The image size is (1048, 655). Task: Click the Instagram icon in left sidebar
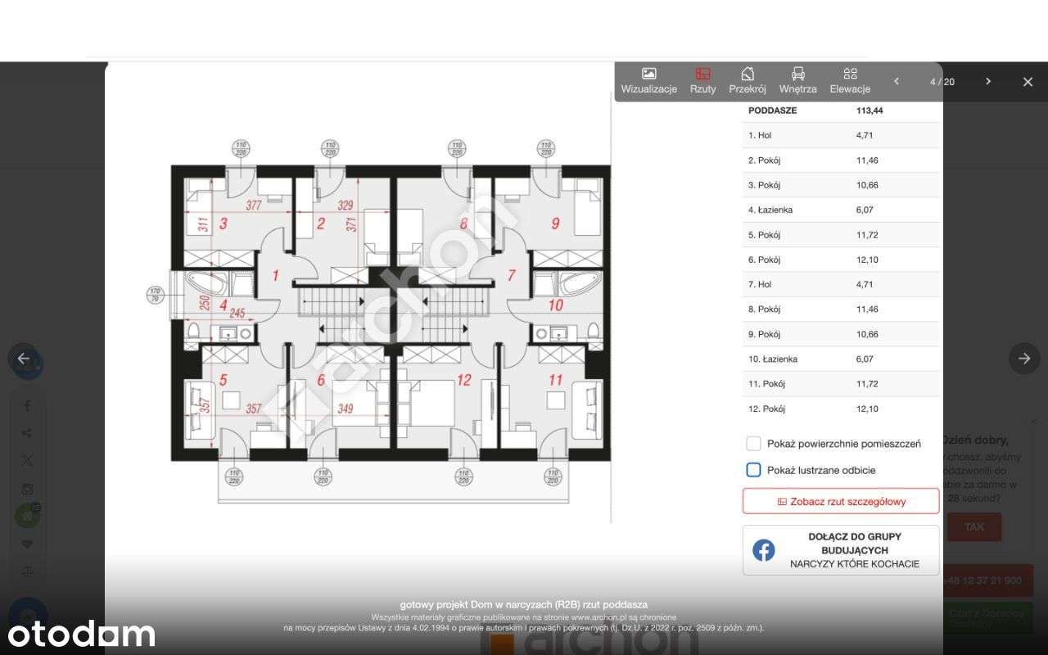[27, 489]
